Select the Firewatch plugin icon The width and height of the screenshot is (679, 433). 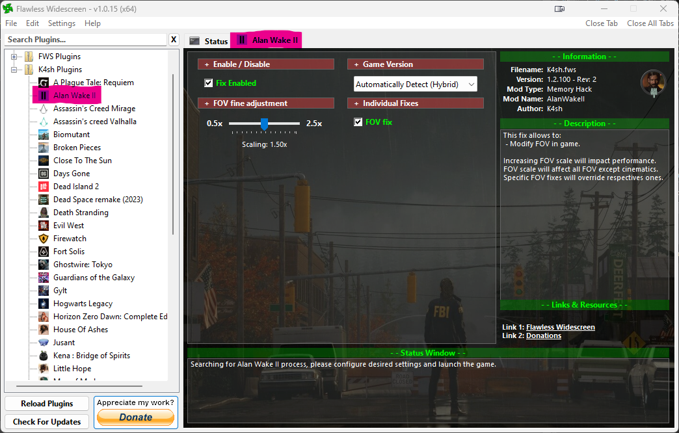pos(44,239)
